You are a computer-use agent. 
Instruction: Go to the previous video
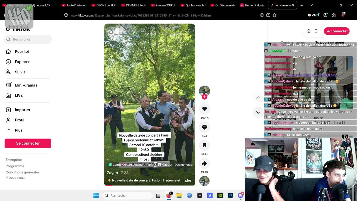(258, 97)
